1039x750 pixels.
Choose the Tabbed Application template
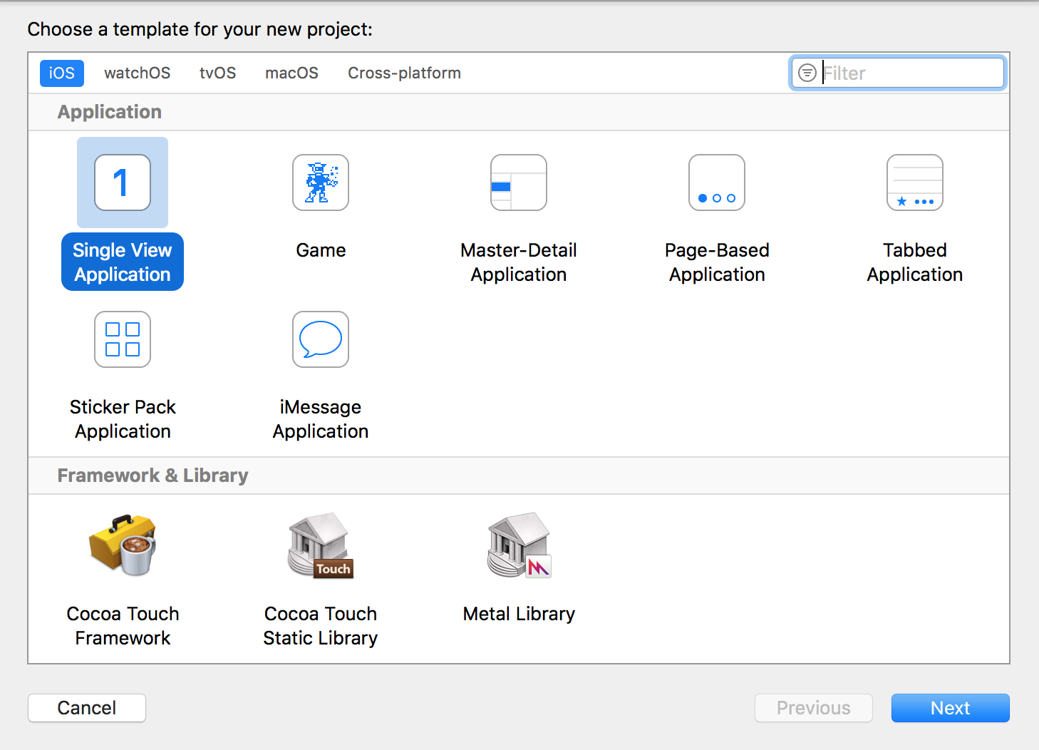click(914, 183)
